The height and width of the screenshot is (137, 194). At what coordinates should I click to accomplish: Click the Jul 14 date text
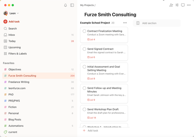tap(93, 118)
